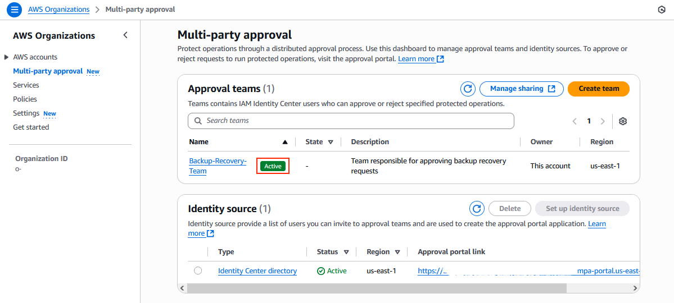The width and height of the screenshot is (674, 303).
Task: Click 'This account' owner cell
Action: click(550, 166)
